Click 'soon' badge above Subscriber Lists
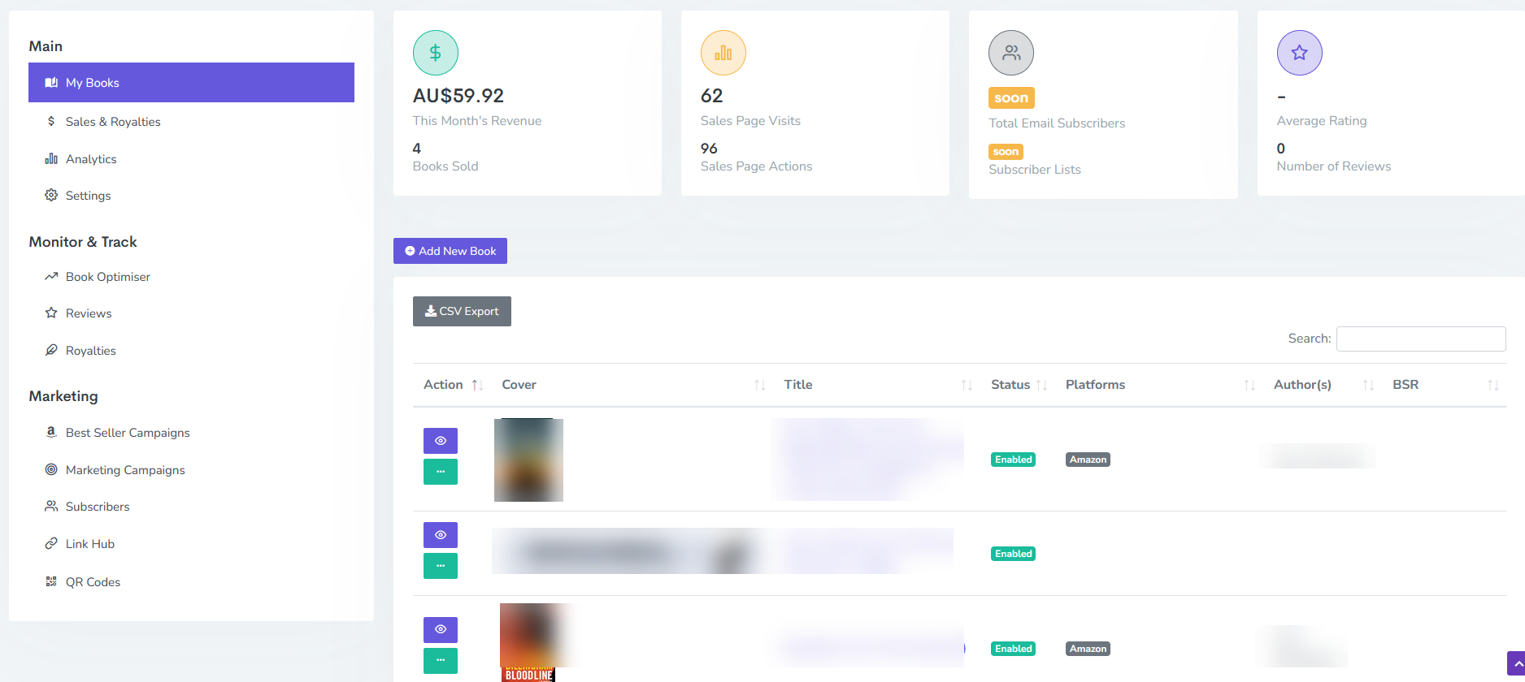This screenshot has width=1525, height=682. coord(1006,152)
